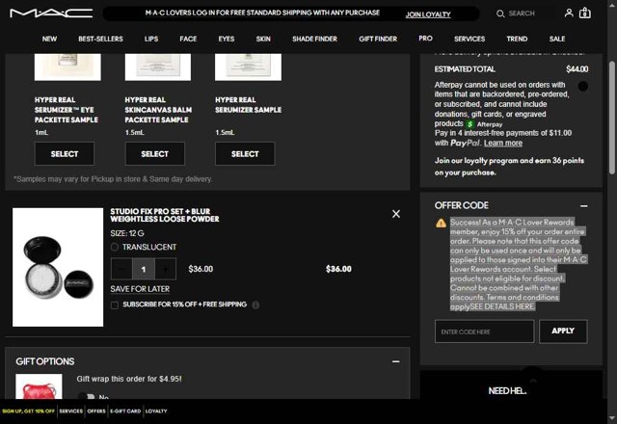Click SAVE FOR LATER link
This screenshot has width=617, height=424.
tap(140, 289)
